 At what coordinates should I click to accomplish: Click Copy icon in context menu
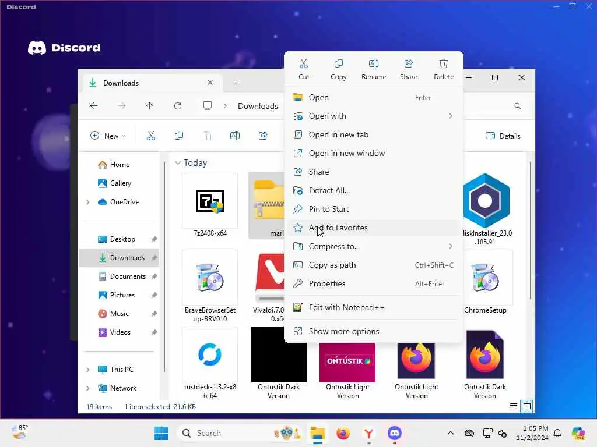point(339,69)
